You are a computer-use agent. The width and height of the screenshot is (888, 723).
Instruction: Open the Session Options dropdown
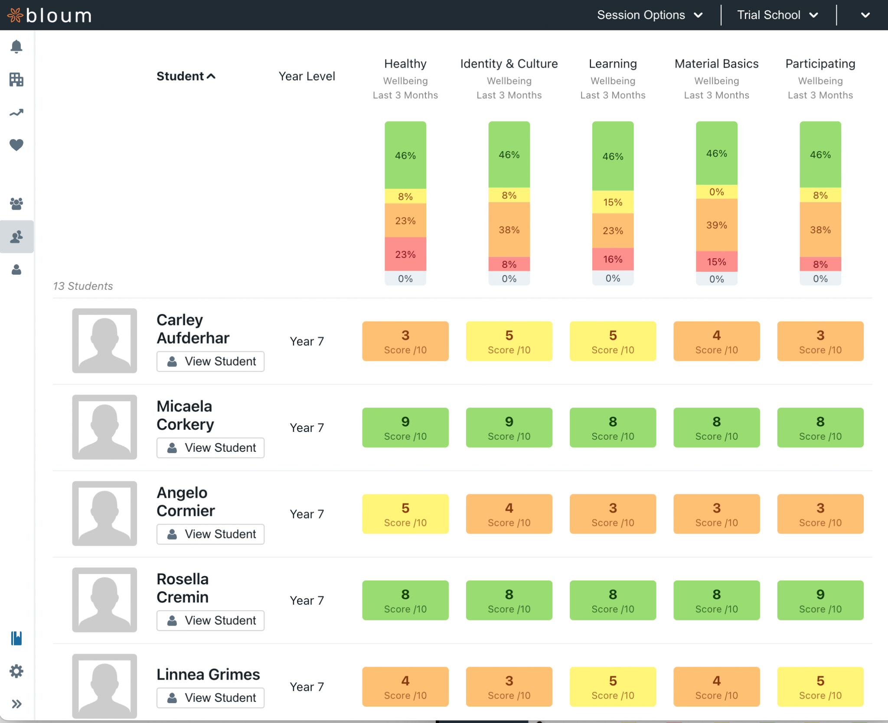pyautogui.click(x=649, y=15)
